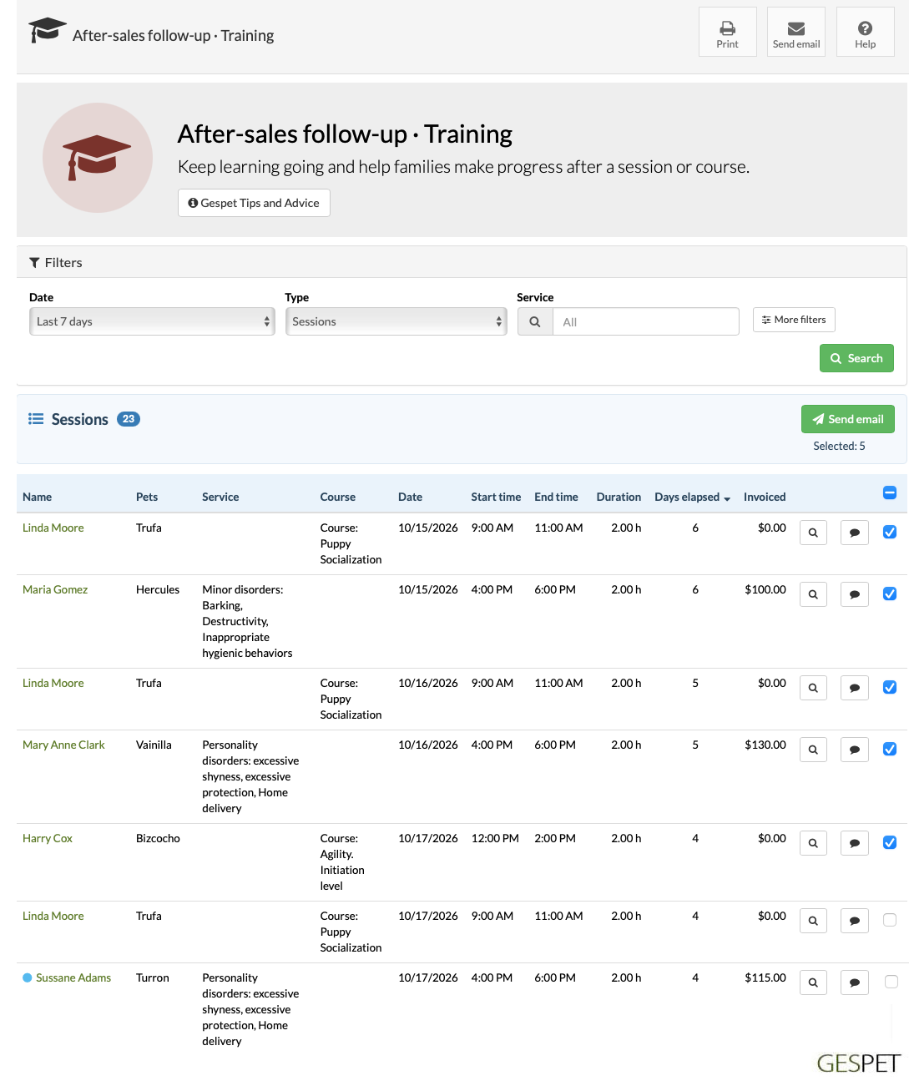View details of Sussane Adams session
This screenshot has height=1086, width=909.
[813, 982]
